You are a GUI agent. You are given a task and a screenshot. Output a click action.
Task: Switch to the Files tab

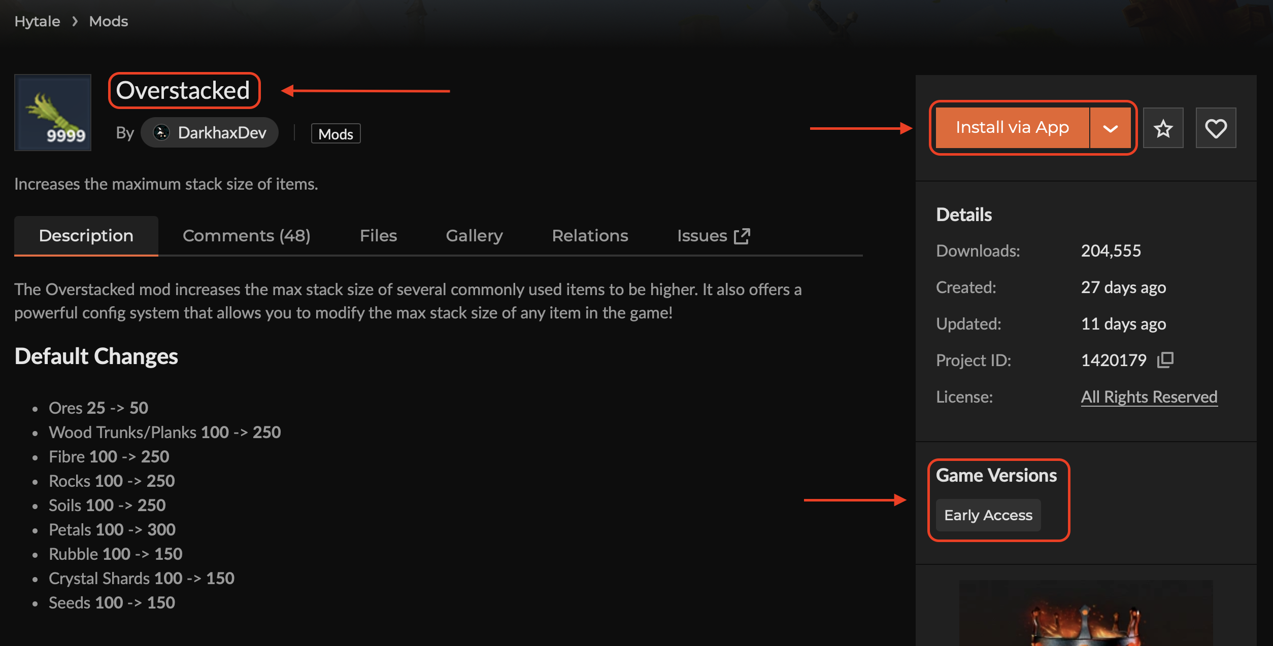coord(378,236)
